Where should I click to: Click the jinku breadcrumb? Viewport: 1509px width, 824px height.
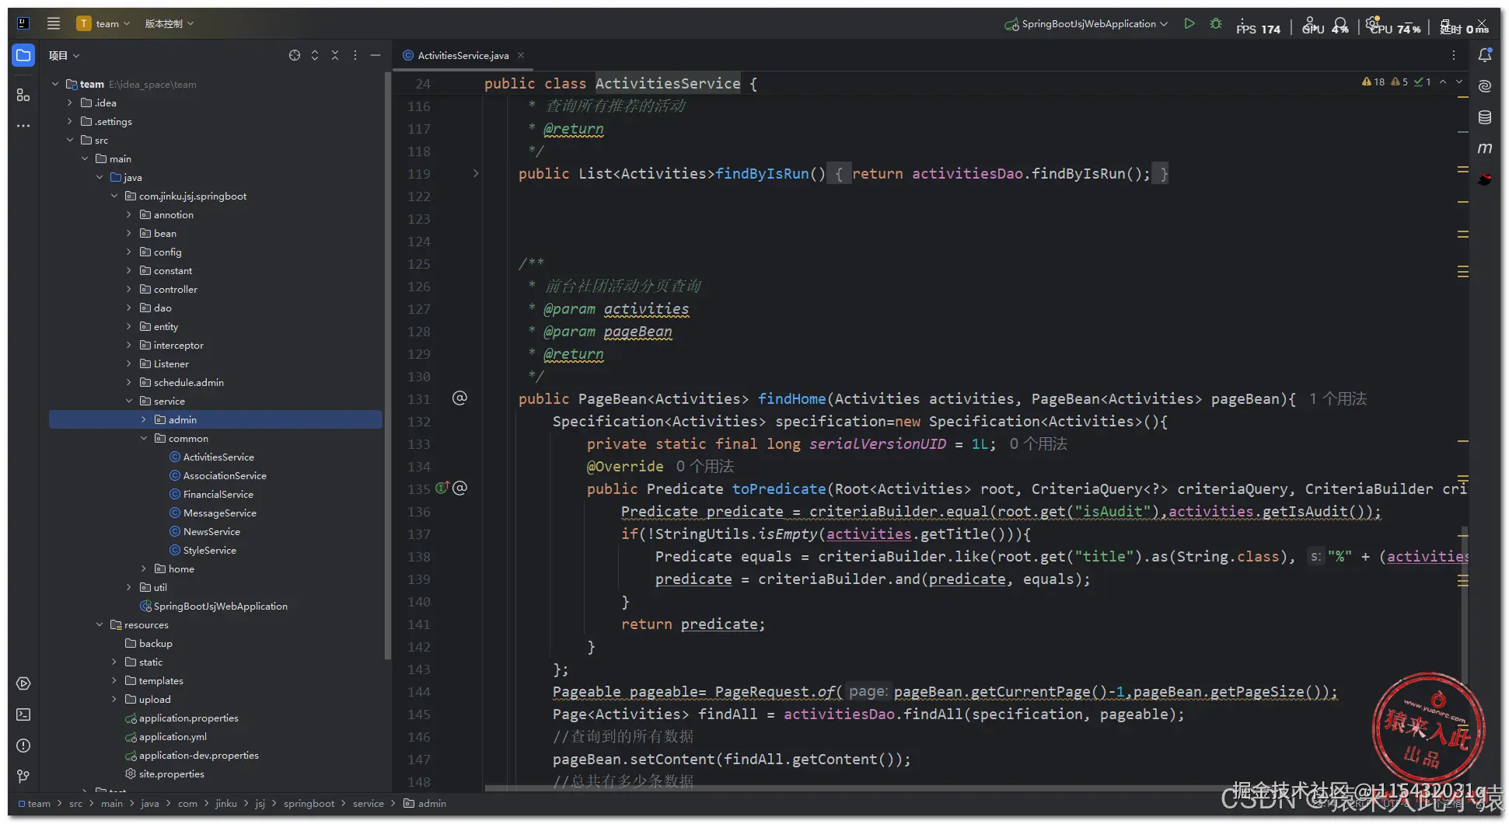click(225, 803)
